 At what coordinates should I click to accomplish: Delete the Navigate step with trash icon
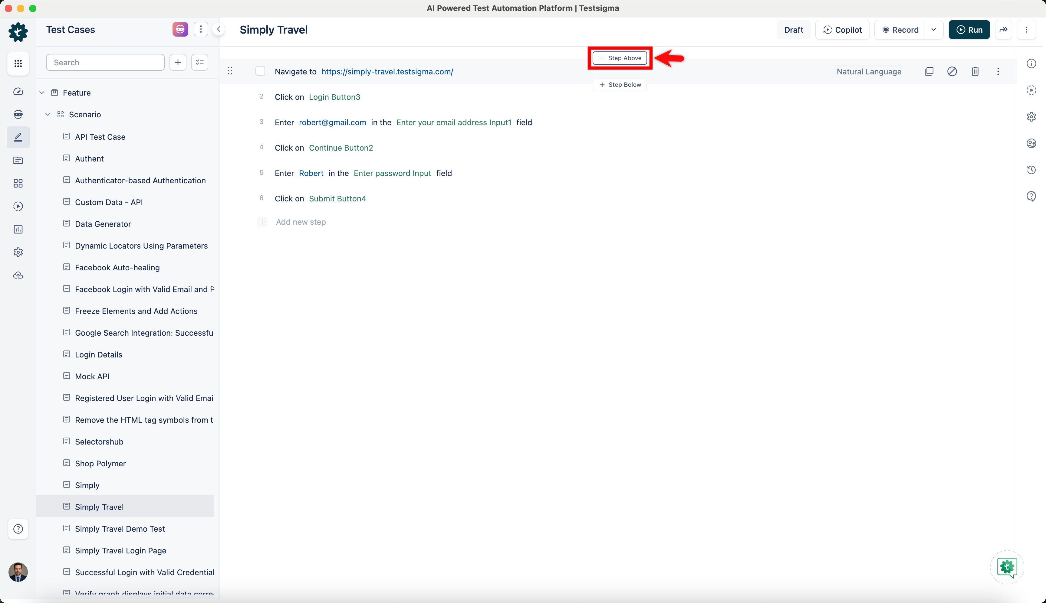click(975, 71)
